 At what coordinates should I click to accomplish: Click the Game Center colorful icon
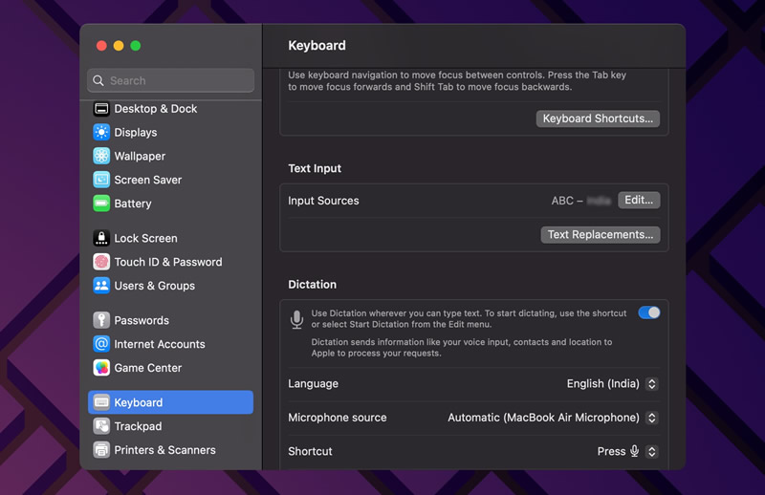[101, 368]
